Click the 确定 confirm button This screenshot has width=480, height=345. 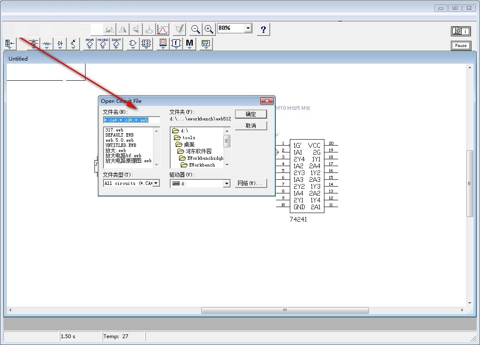tap(251, 114)
